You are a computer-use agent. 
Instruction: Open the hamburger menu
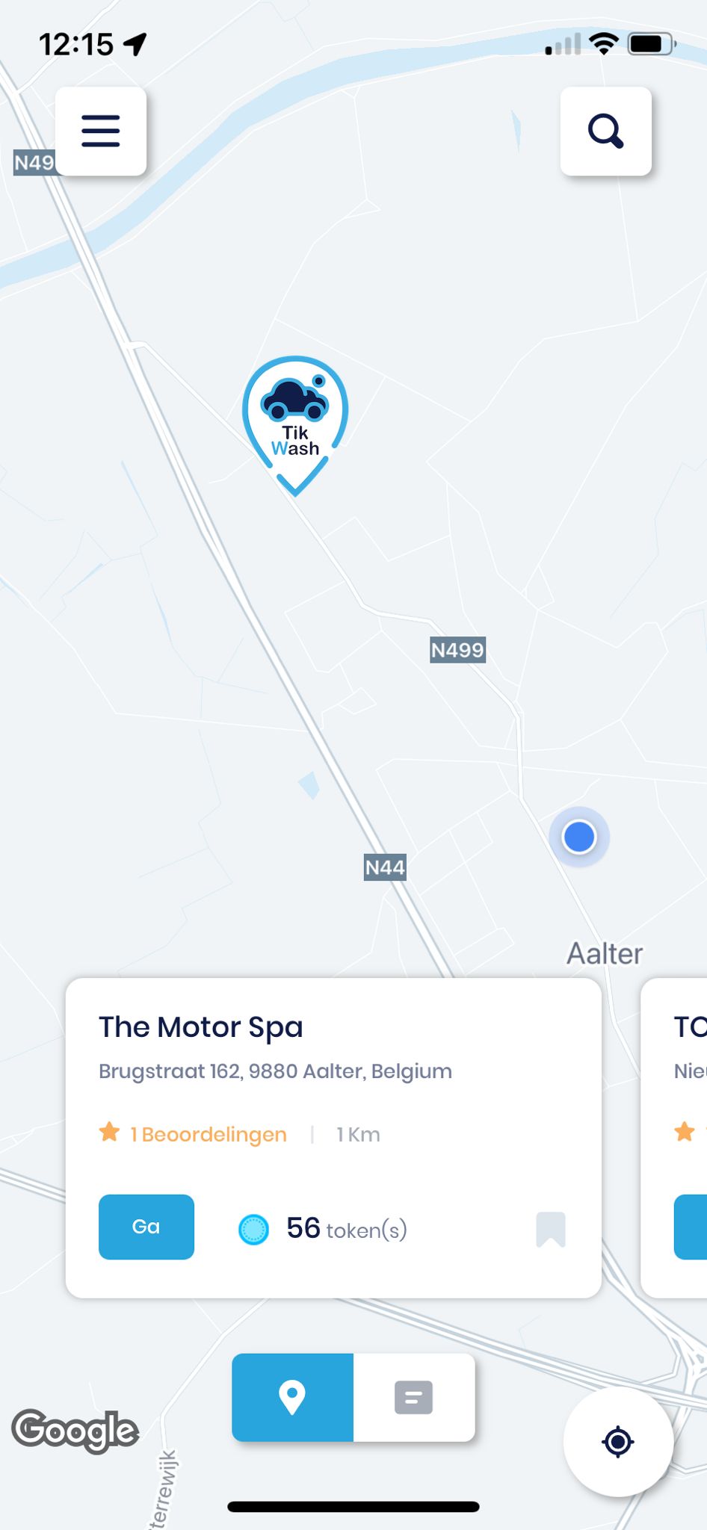click(101, 131)
